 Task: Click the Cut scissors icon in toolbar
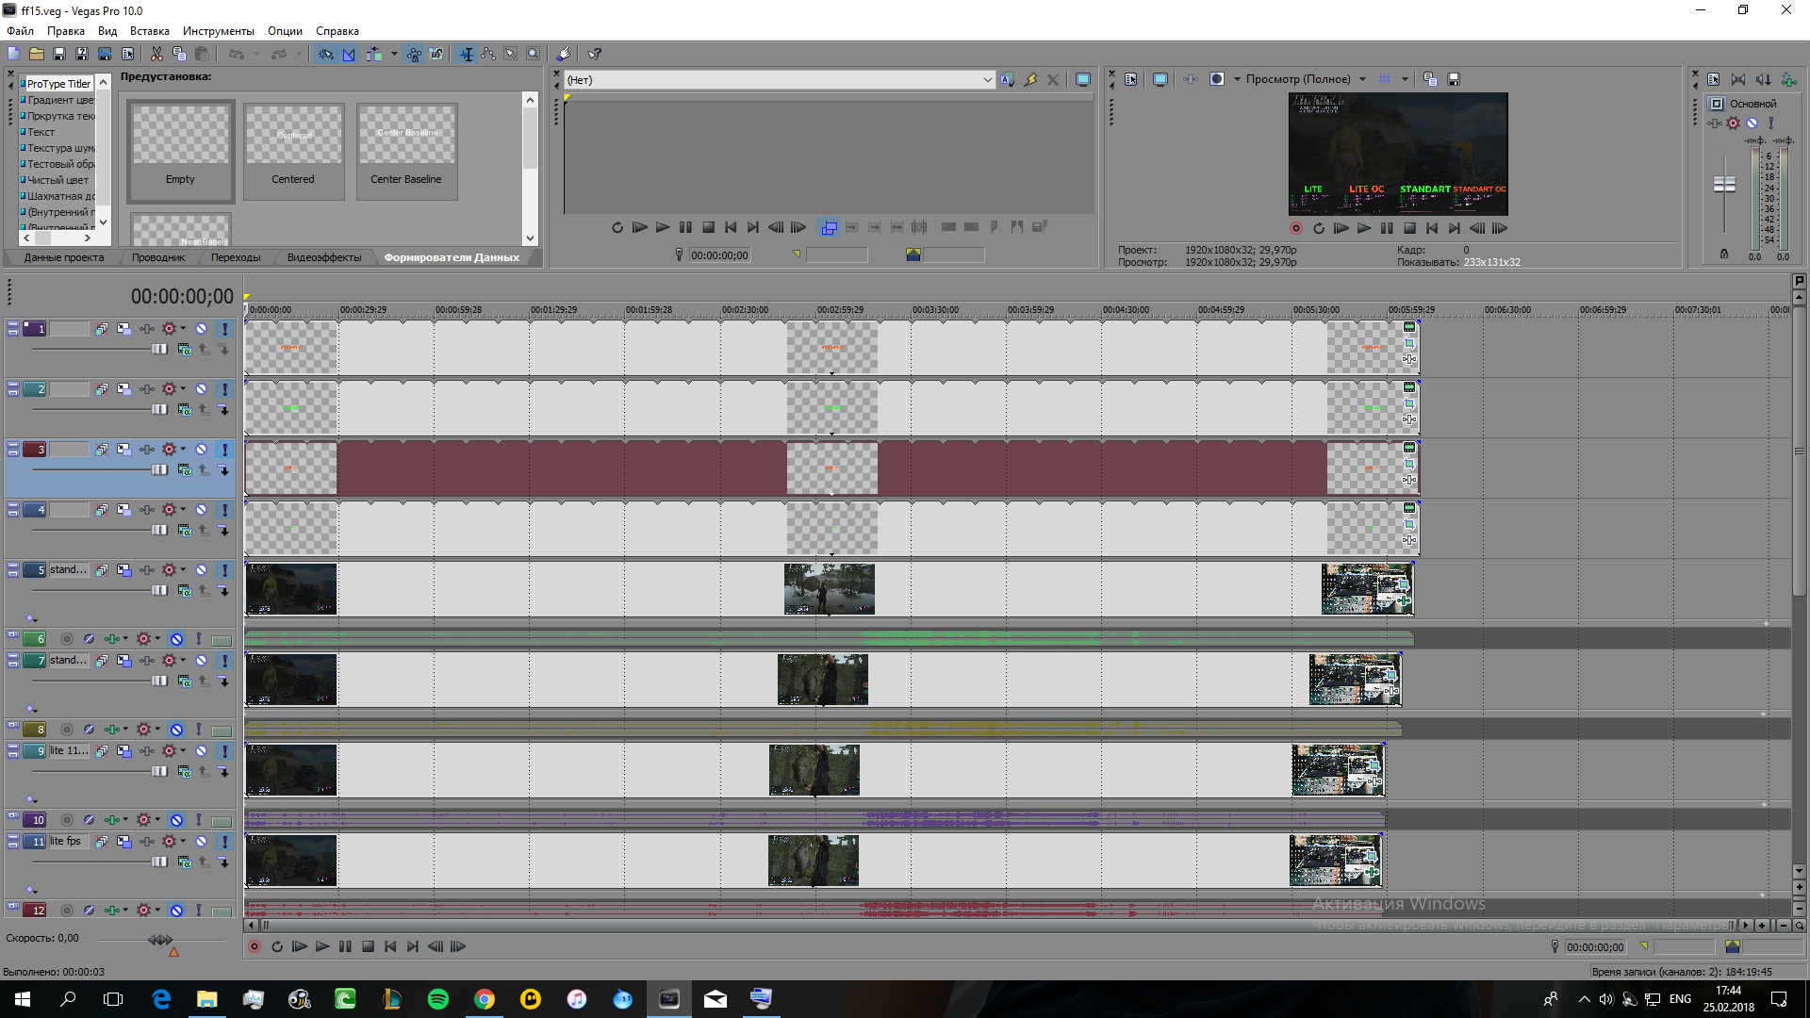point(156,54)
